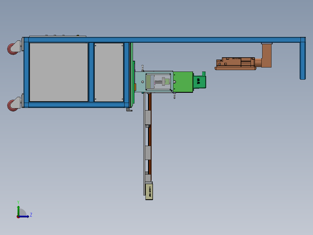Click the transparent housing with internal mechanism
This screenshot has height=235, width=313.
(158, 82)
